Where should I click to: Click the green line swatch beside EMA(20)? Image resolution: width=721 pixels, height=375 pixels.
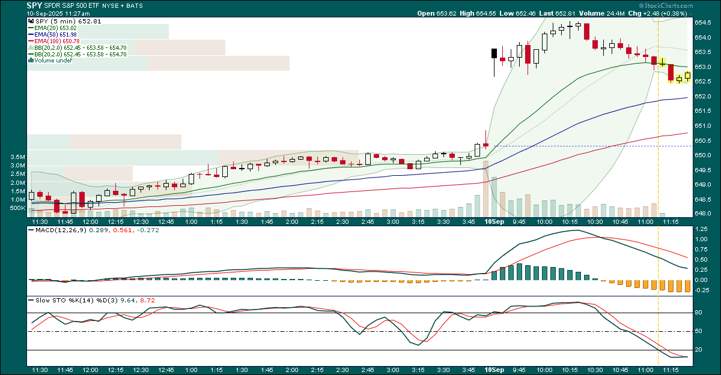31,28
